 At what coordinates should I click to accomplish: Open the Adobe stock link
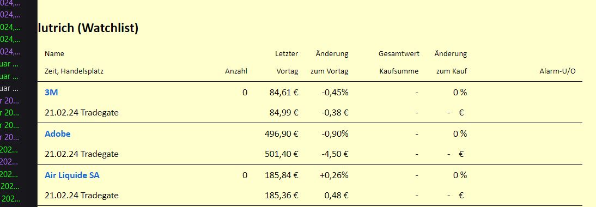[x=57, y=133]
